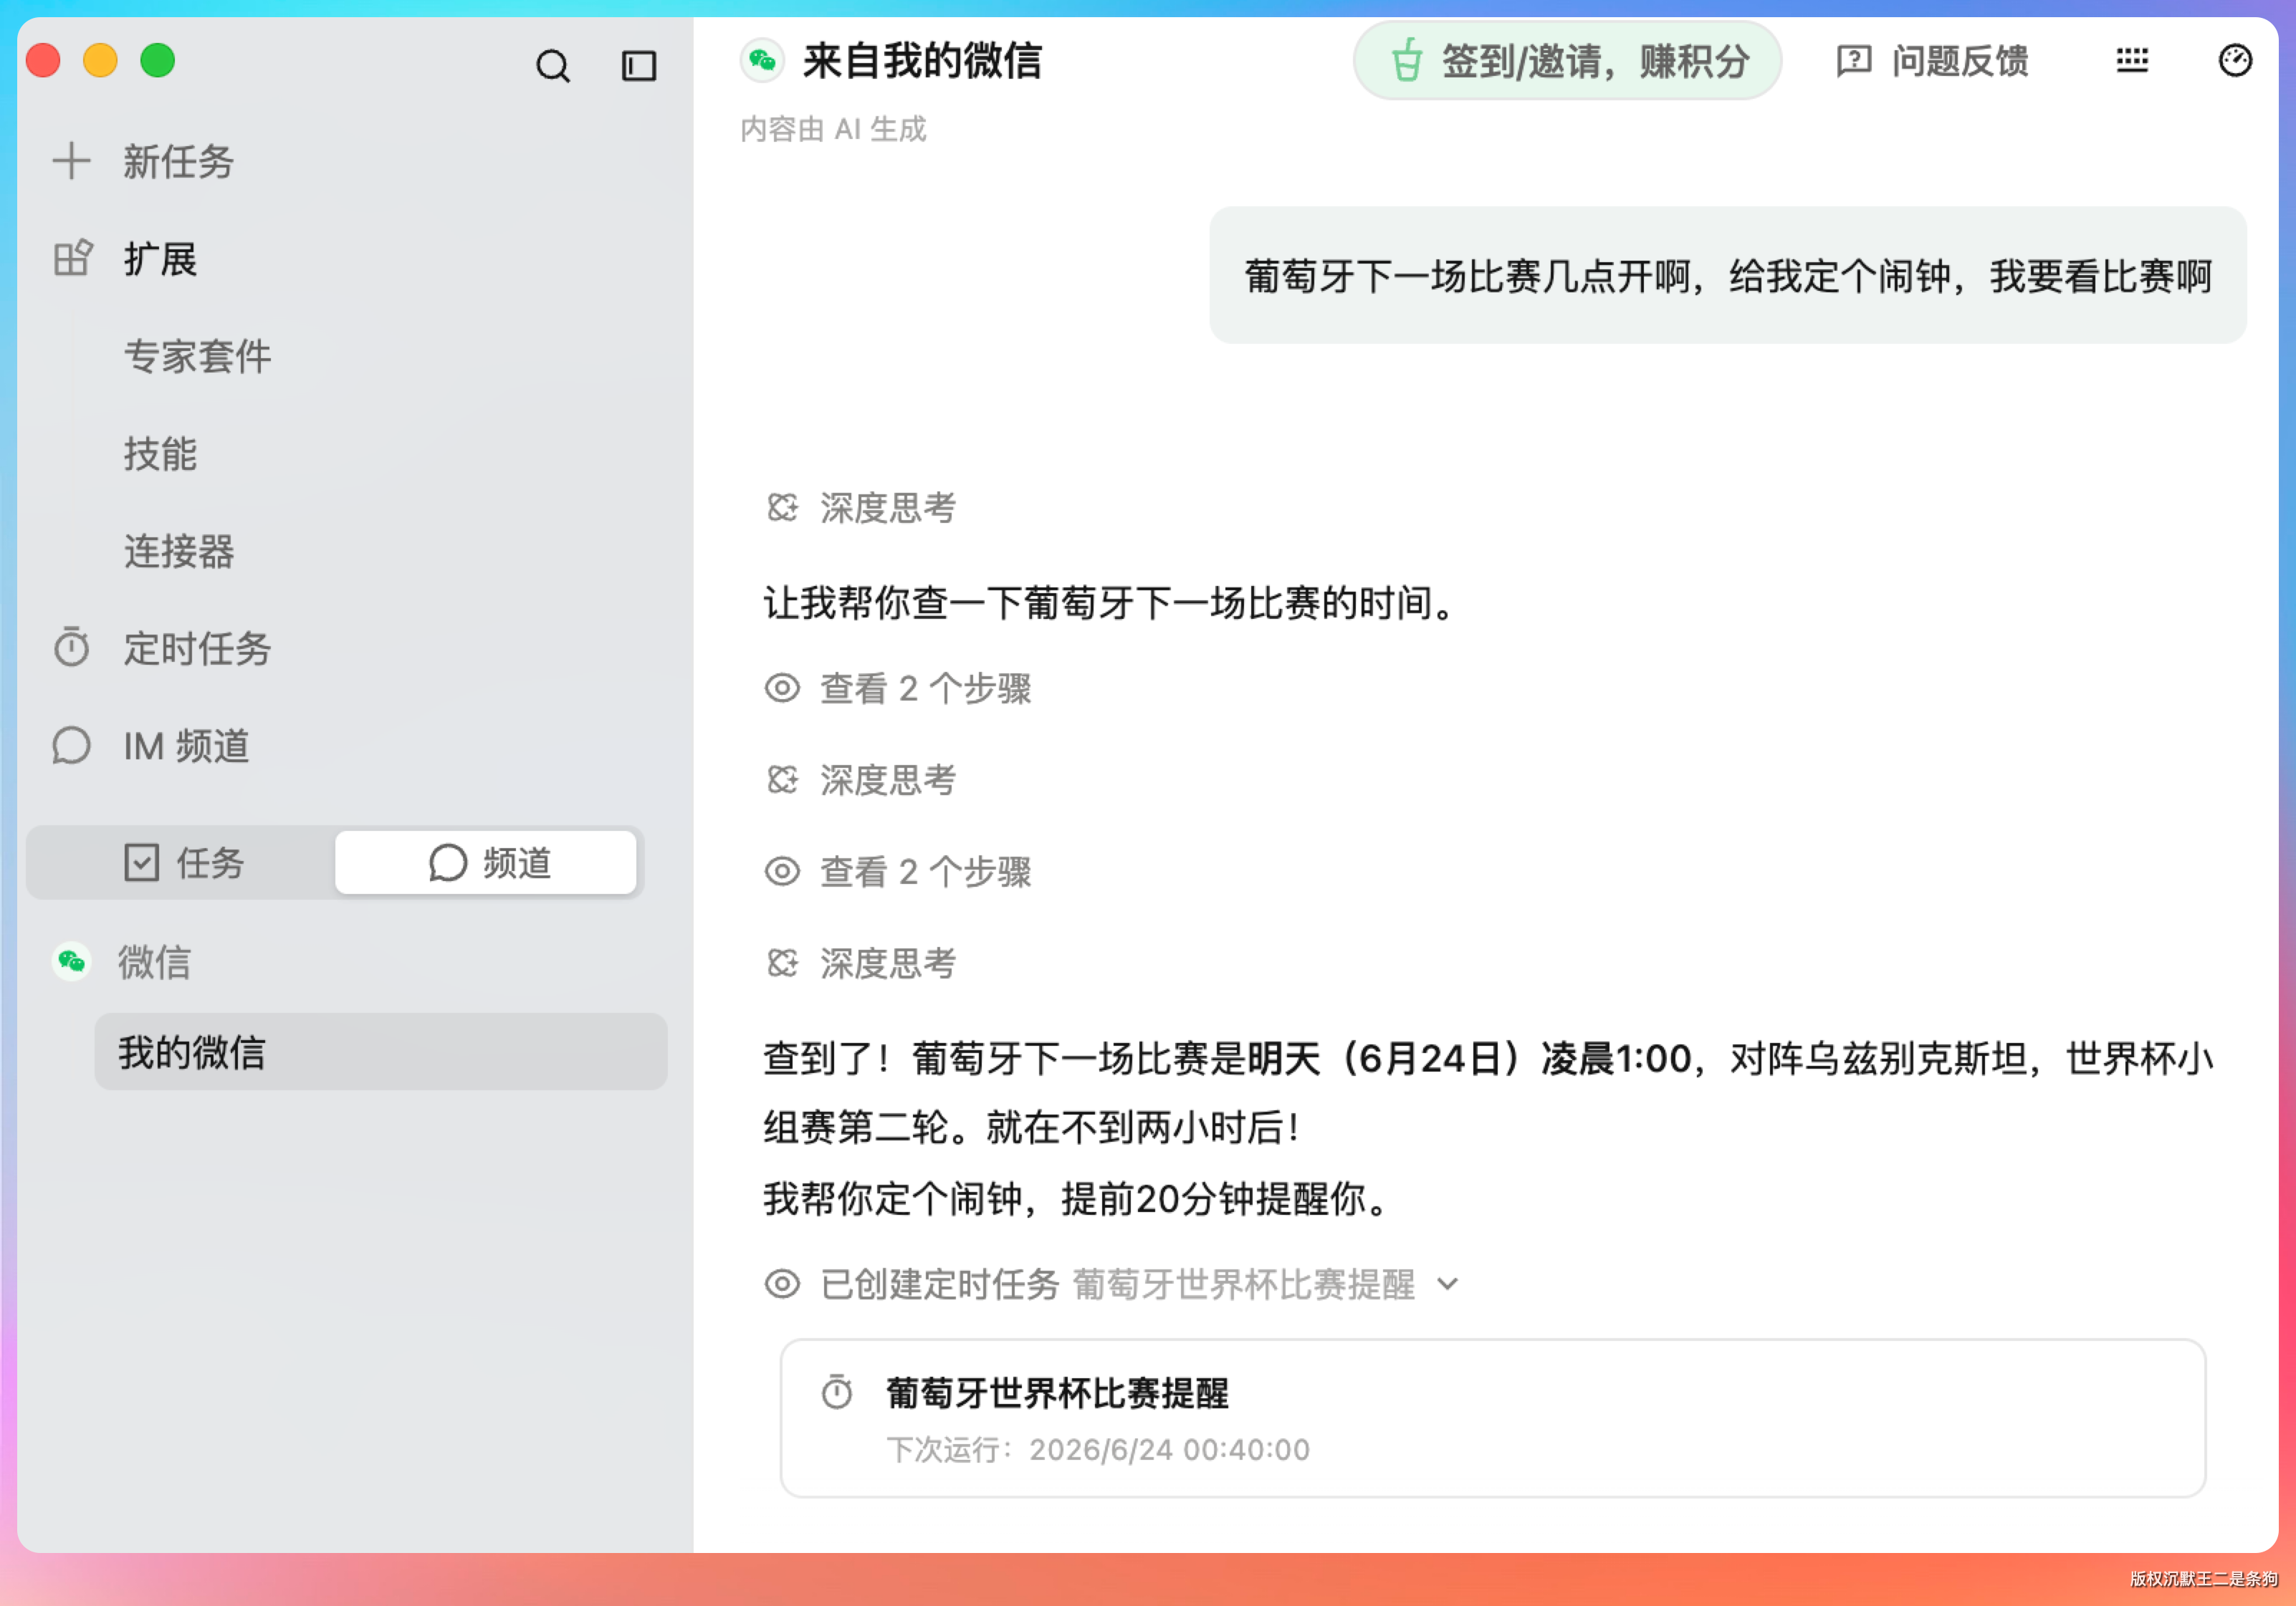Collapse the 葡萄牙世界杯比赛提醒 chevron
Viewport: 2296px width, 1606px height.
click(x=1448, y=1284)
